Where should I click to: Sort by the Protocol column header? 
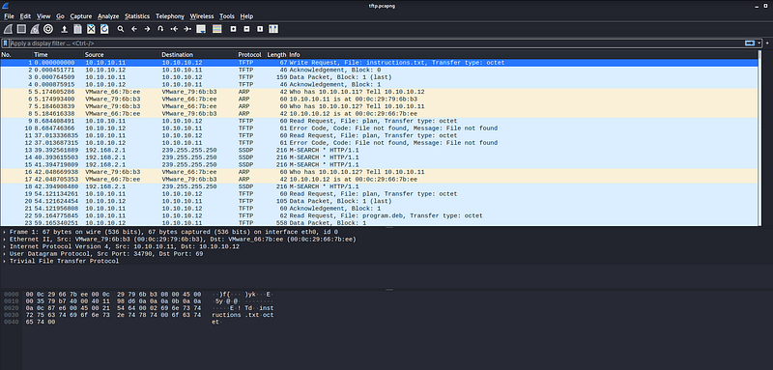pyautogui.click(x=251, y=55)
